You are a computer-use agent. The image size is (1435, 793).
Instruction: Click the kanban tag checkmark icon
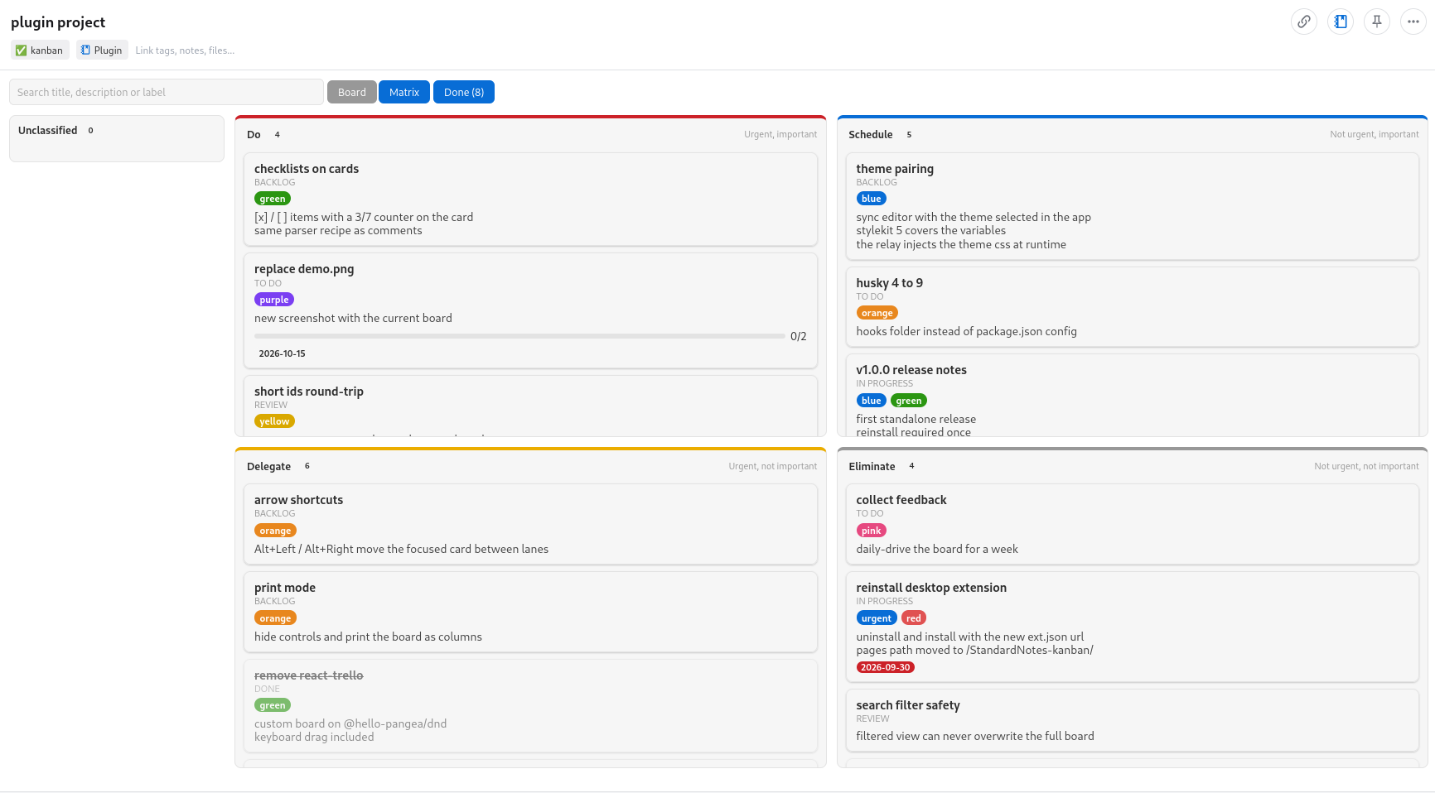click(22, 50)
